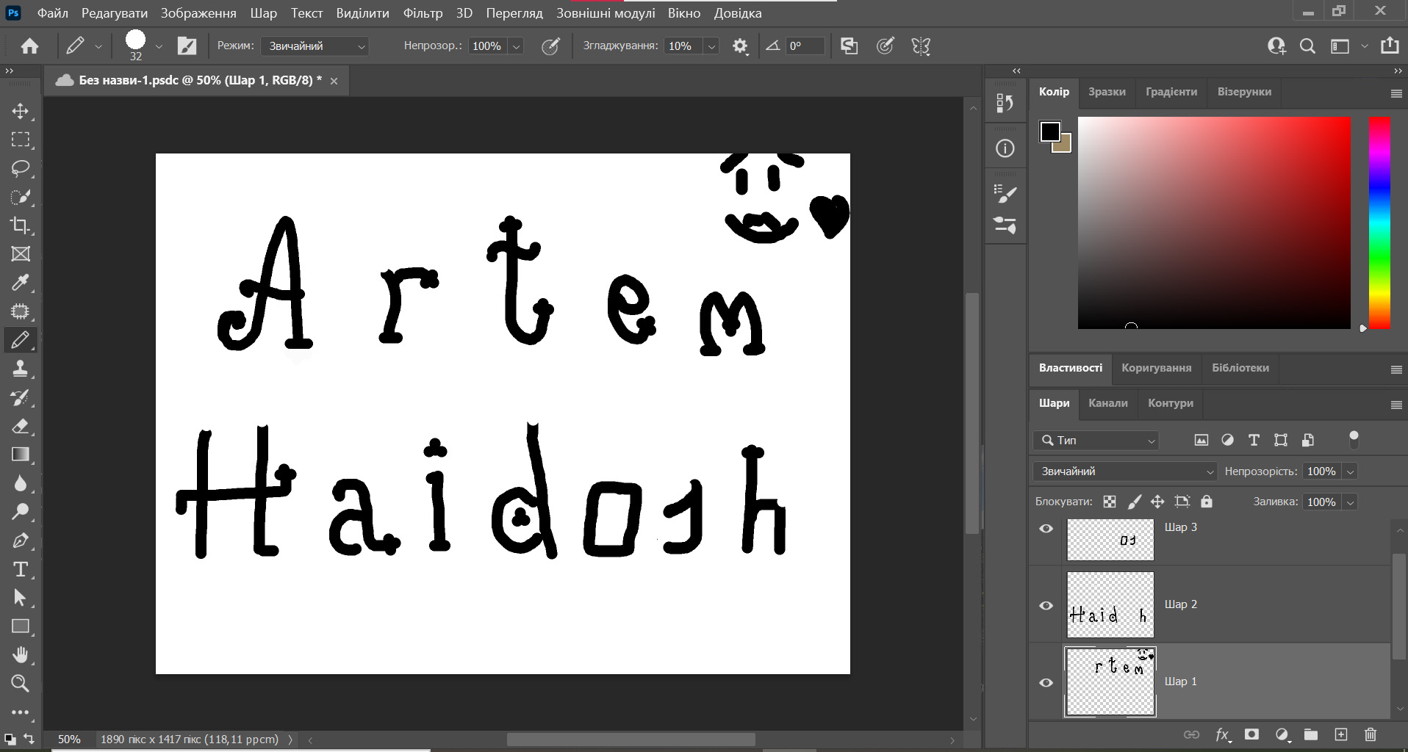Image resolution: width=1408 pixels, height=752 pixels.
Task: Open the Зображення menu
Action: tap(198, 13)
